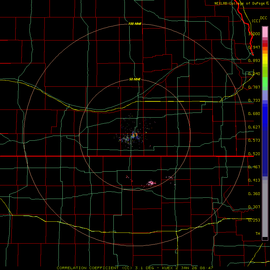Click the 0.253 legend value
This screenshot has width=270, height=270.
pyautogui.click(x=254, y=220)
